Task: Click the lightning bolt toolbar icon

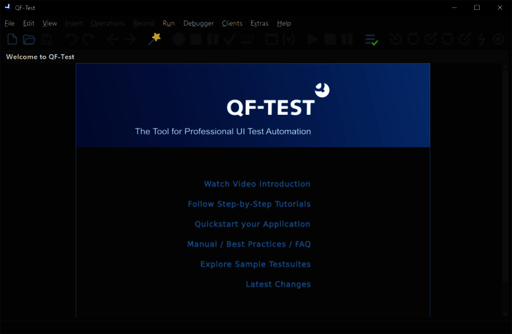Action: coord(482,40)
